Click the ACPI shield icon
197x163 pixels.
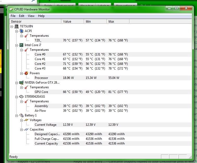pyautogui.click(x=21, y=31)
